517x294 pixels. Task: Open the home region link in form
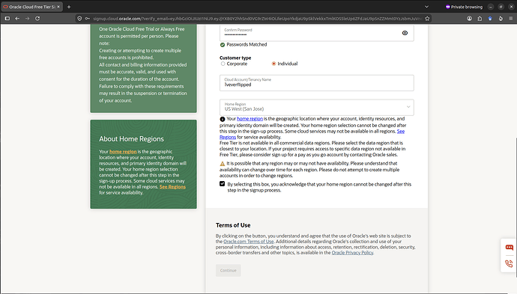coord(250,118)
